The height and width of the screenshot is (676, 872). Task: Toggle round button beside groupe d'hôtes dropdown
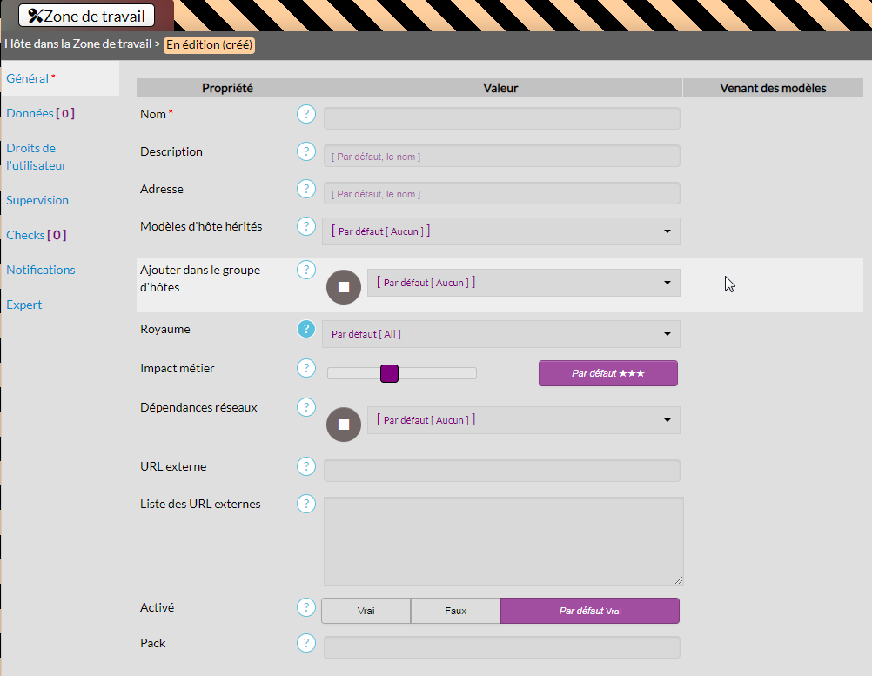click(344, 287)
